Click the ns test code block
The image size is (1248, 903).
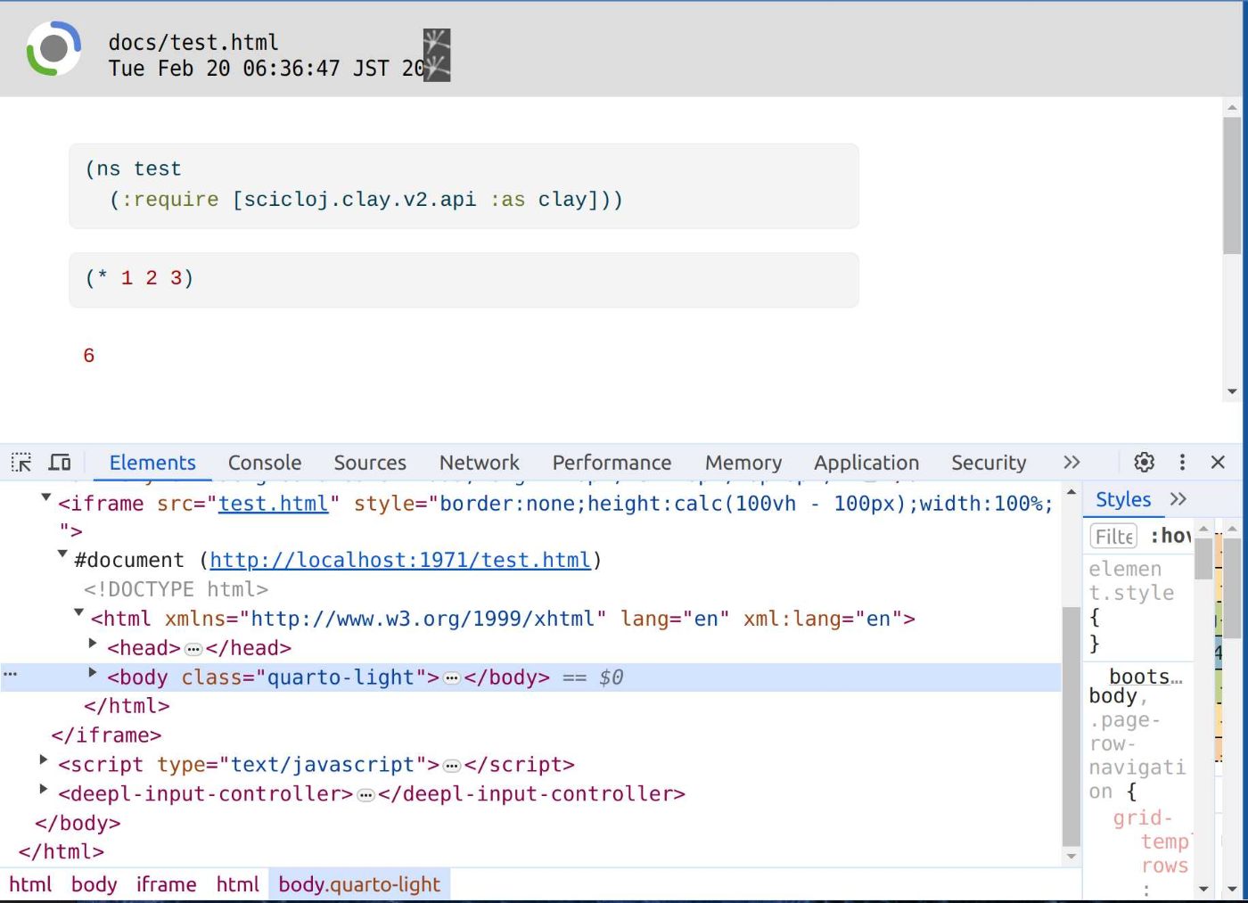[464, 185]
